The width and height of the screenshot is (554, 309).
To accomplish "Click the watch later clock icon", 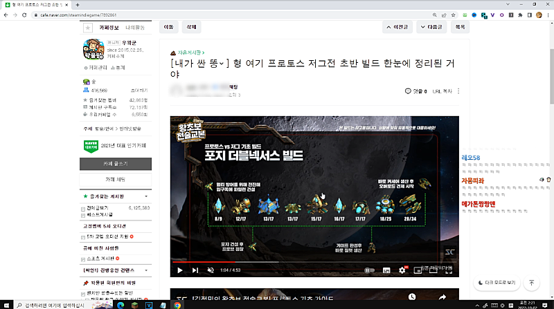I will pyautogui.click(x=412, y=297).
